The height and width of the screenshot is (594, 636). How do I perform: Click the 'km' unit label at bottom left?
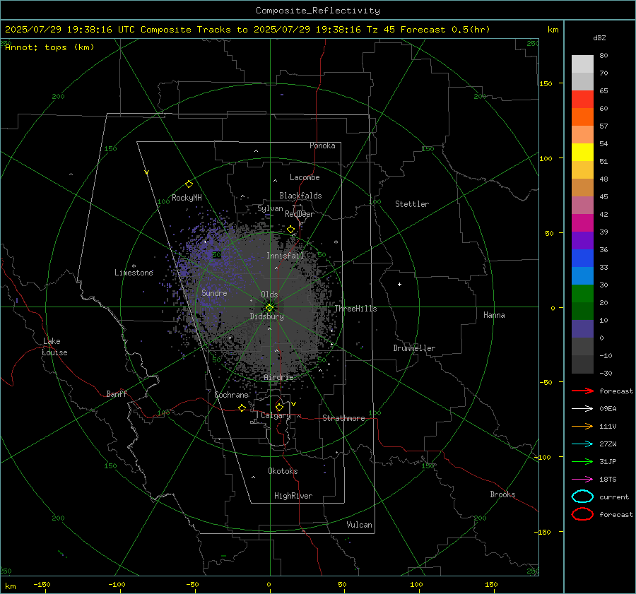(x=11, y=586)
